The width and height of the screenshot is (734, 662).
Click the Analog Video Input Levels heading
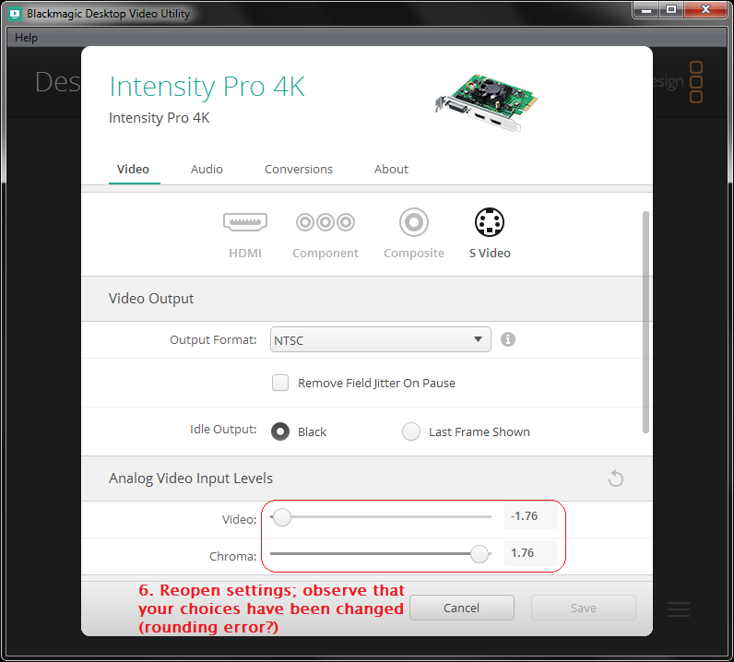191,478
